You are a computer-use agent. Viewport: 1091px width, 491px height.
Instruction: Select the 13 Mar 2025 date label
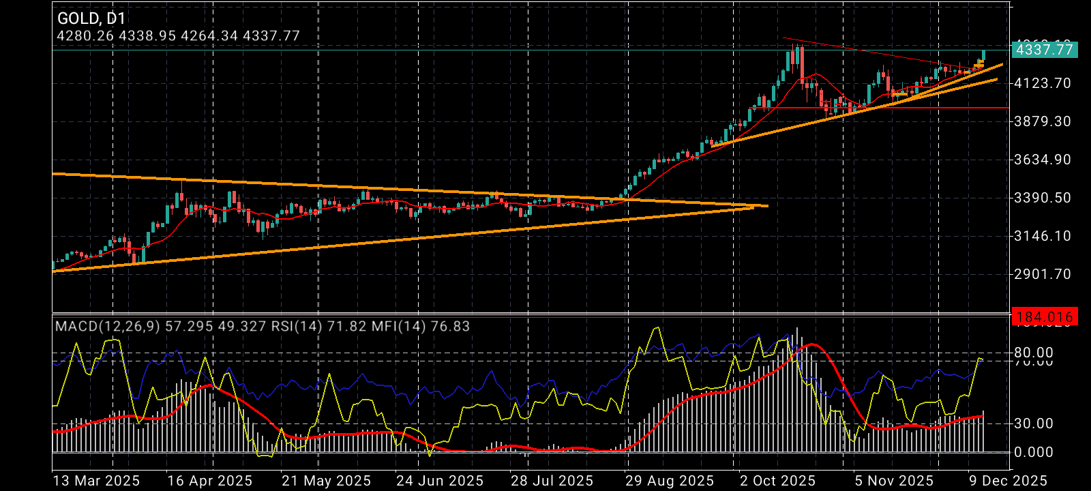click(x=96, y=481)
